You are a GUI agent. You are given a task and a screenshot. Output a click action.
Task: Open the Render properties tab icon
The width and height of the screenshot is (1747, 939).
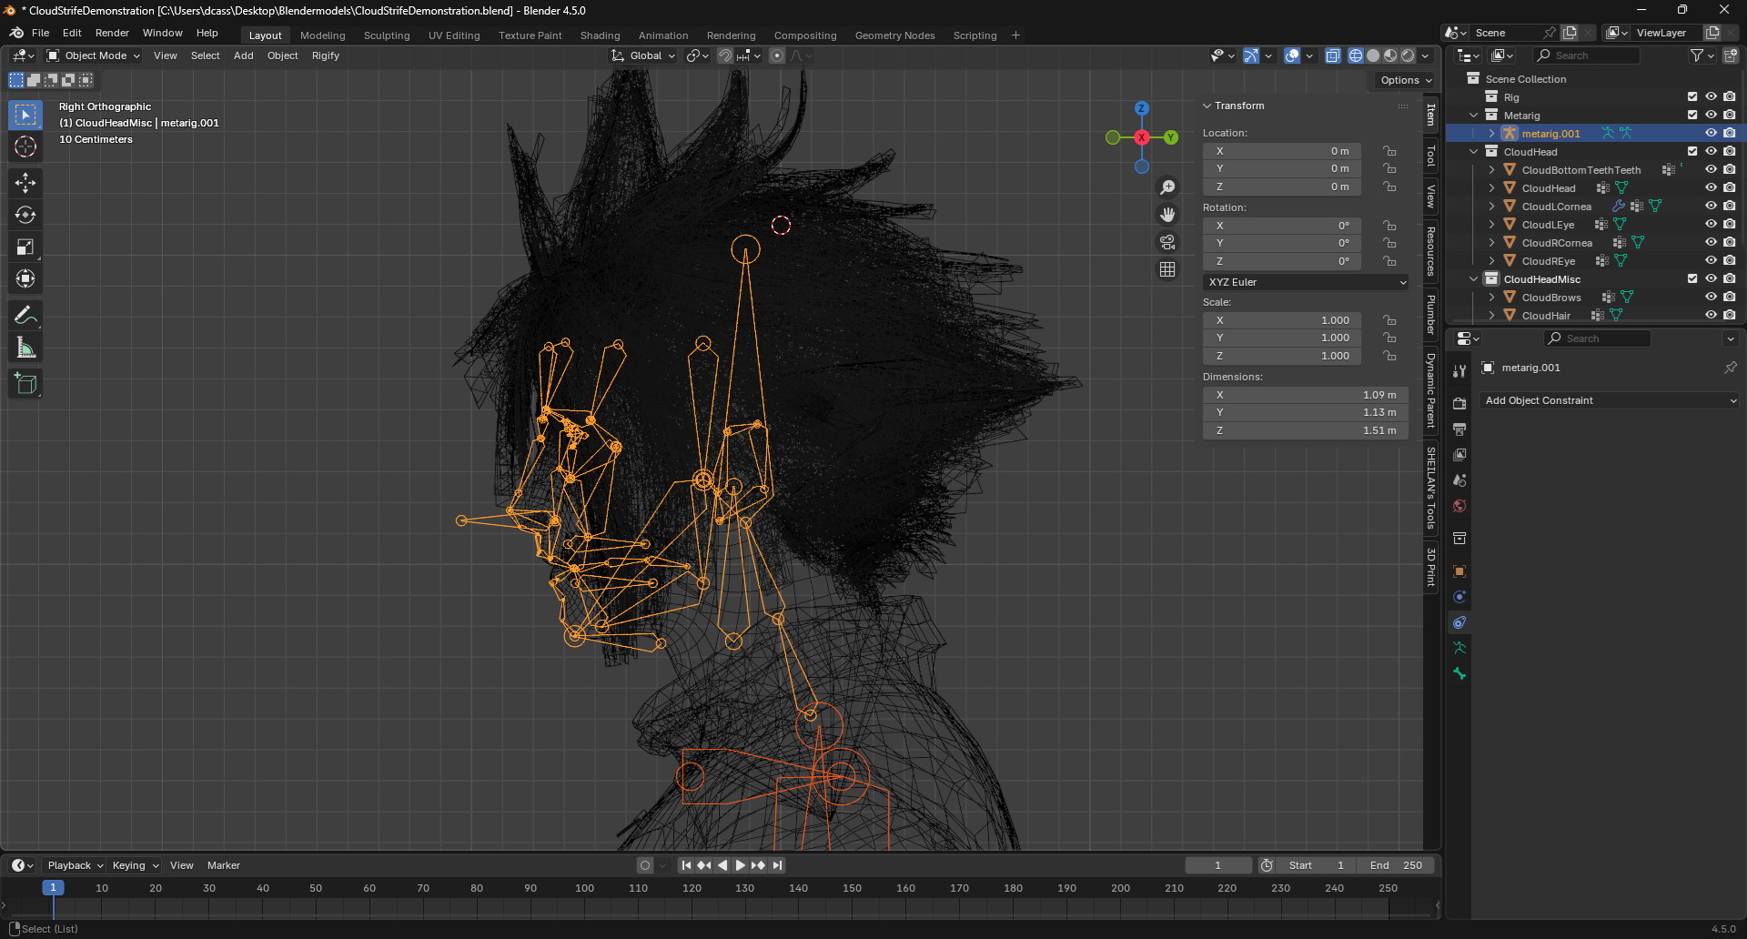(1459, 403)
